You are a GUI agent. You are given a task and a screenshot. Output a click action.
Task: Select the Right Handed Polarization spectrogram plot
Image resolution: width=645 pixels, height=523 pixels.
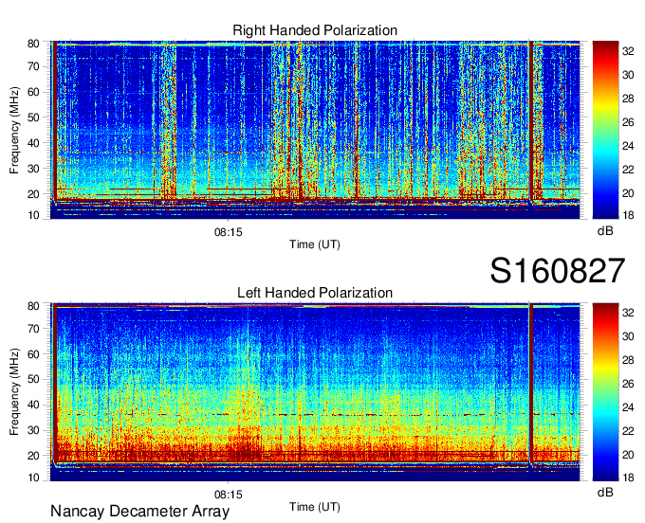click(x=315, y=130)
